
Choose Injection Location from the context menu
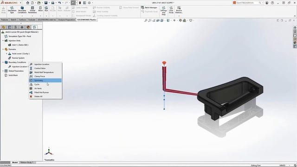tap(45, 64)
